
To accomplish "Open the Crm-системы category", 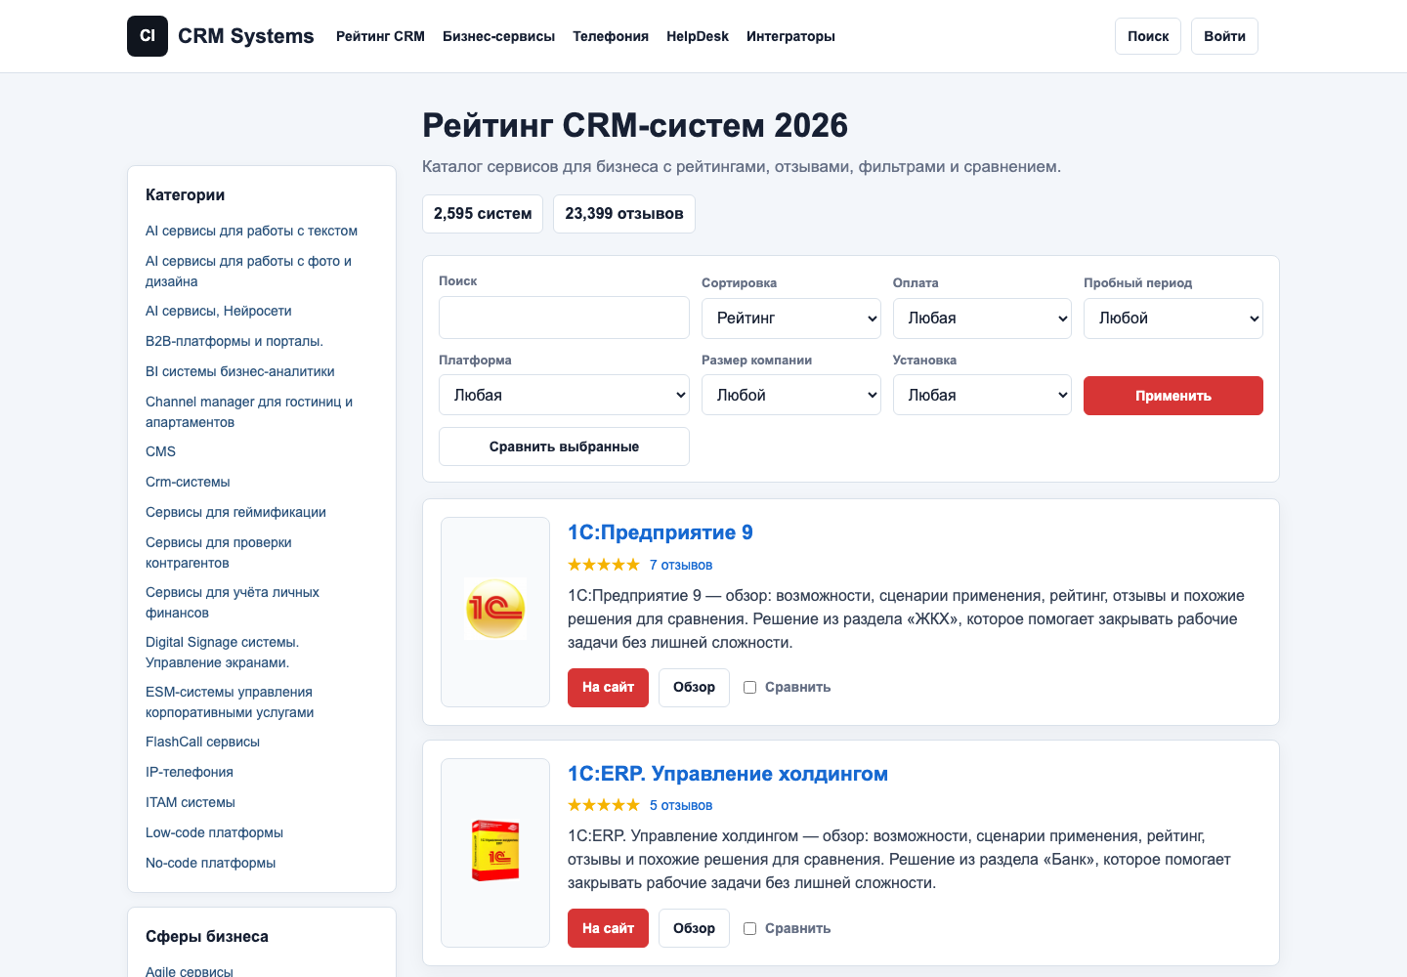I will [188, 482].
